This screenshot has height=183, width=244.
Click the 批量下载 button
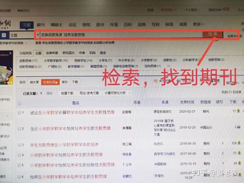point(67,93)
